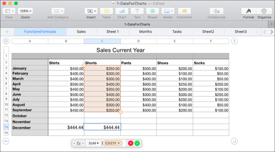Click the formula cell C14
Viewport: 275px width, 152px height.
[x=102, y=127]
